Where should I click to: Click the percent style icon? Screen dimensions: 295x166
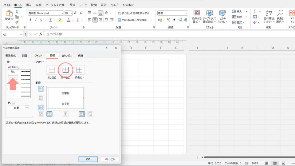click(168, 20)
